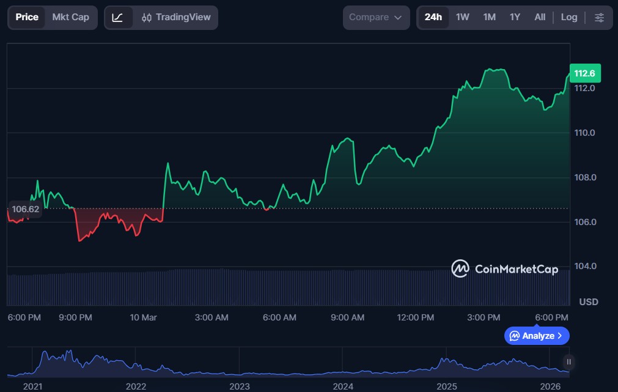
Task: Switch to Mkt Cap view
Action: 70,17
